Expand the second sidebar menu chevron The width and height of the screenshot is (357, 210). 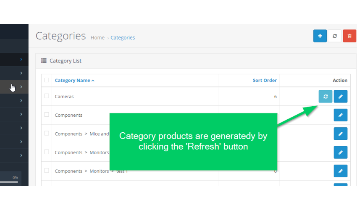21,73
